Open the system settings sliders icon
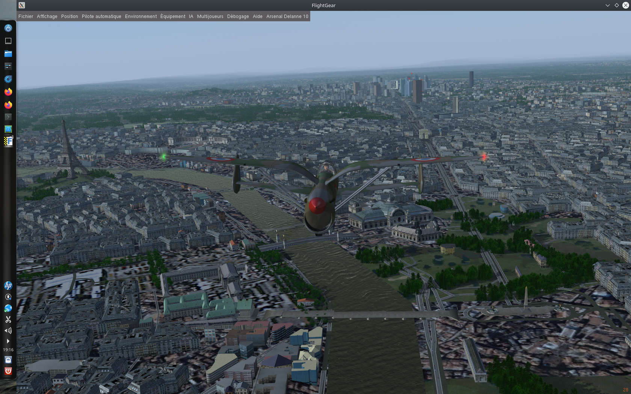Image resolution: width=631 pixels, height=394 pixels. [x=8, y=66]
